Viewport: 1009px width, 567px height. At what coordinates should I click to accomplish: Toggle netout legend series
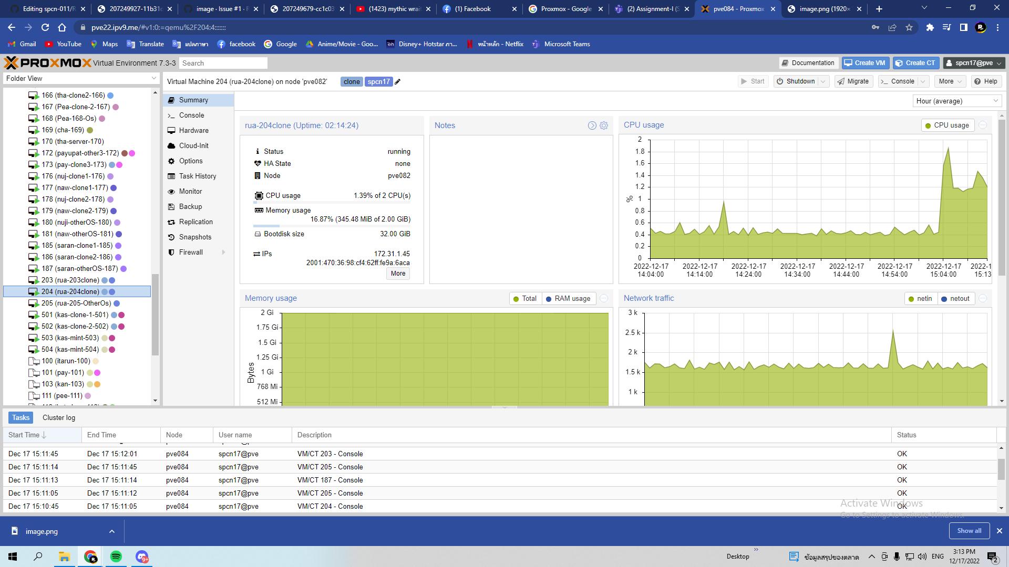click(956, 299)
